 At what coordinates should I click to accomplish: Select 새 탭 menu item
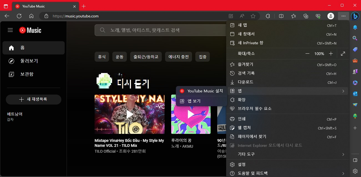(287, 25)
